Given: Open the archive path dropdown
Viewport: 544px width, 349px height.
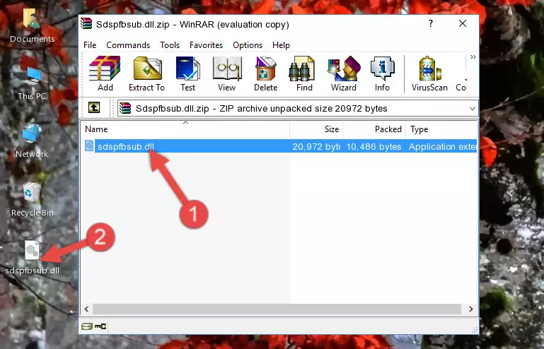Looking at the screenshot, I should pyautogui.click(x=472, y=109).
